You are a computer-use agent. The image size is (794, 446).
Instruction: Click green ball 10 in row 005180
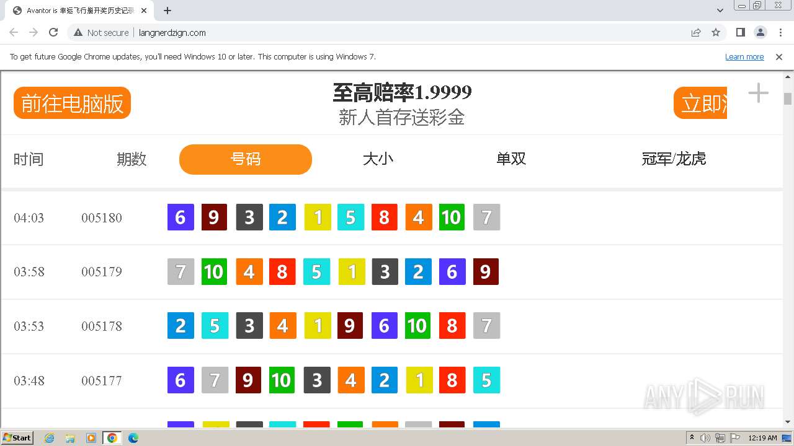[452, 217]
